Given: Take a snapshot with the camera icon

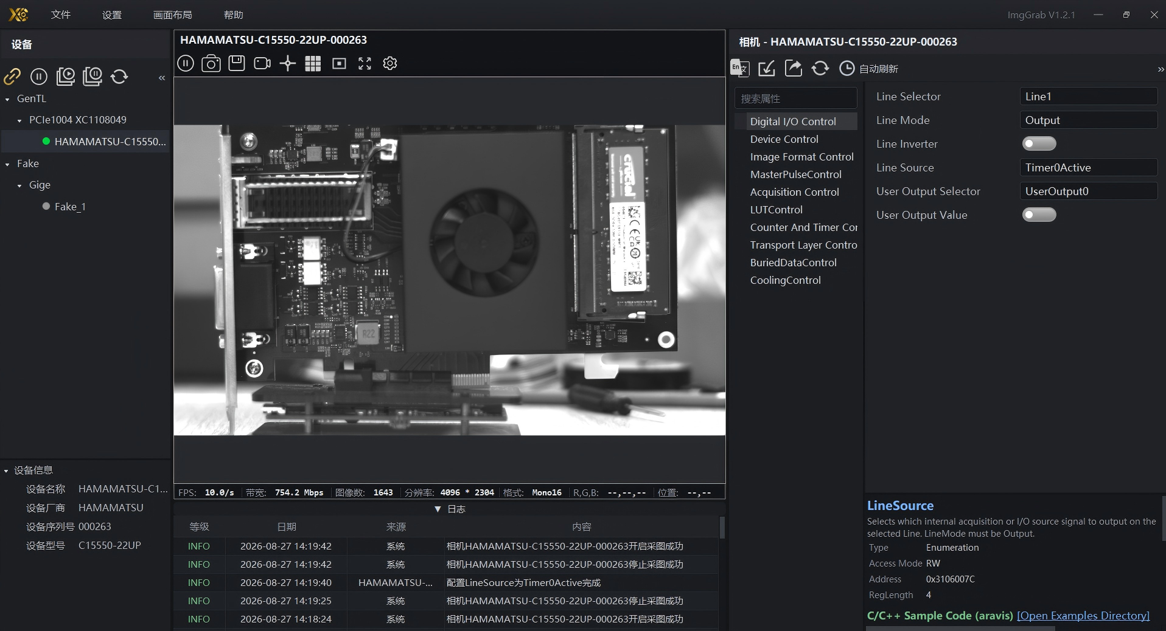Looking at the screenshot, I should tap(211, 63).
